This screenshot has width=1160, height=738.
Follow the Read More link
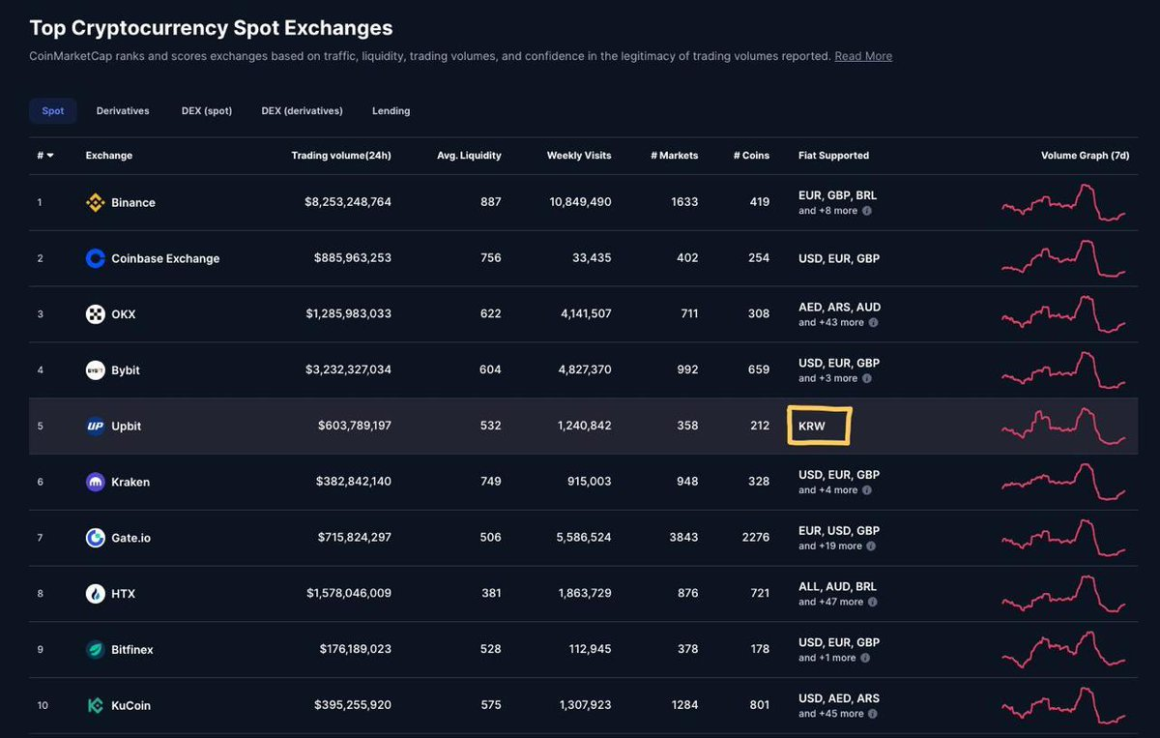pos(863,56)
